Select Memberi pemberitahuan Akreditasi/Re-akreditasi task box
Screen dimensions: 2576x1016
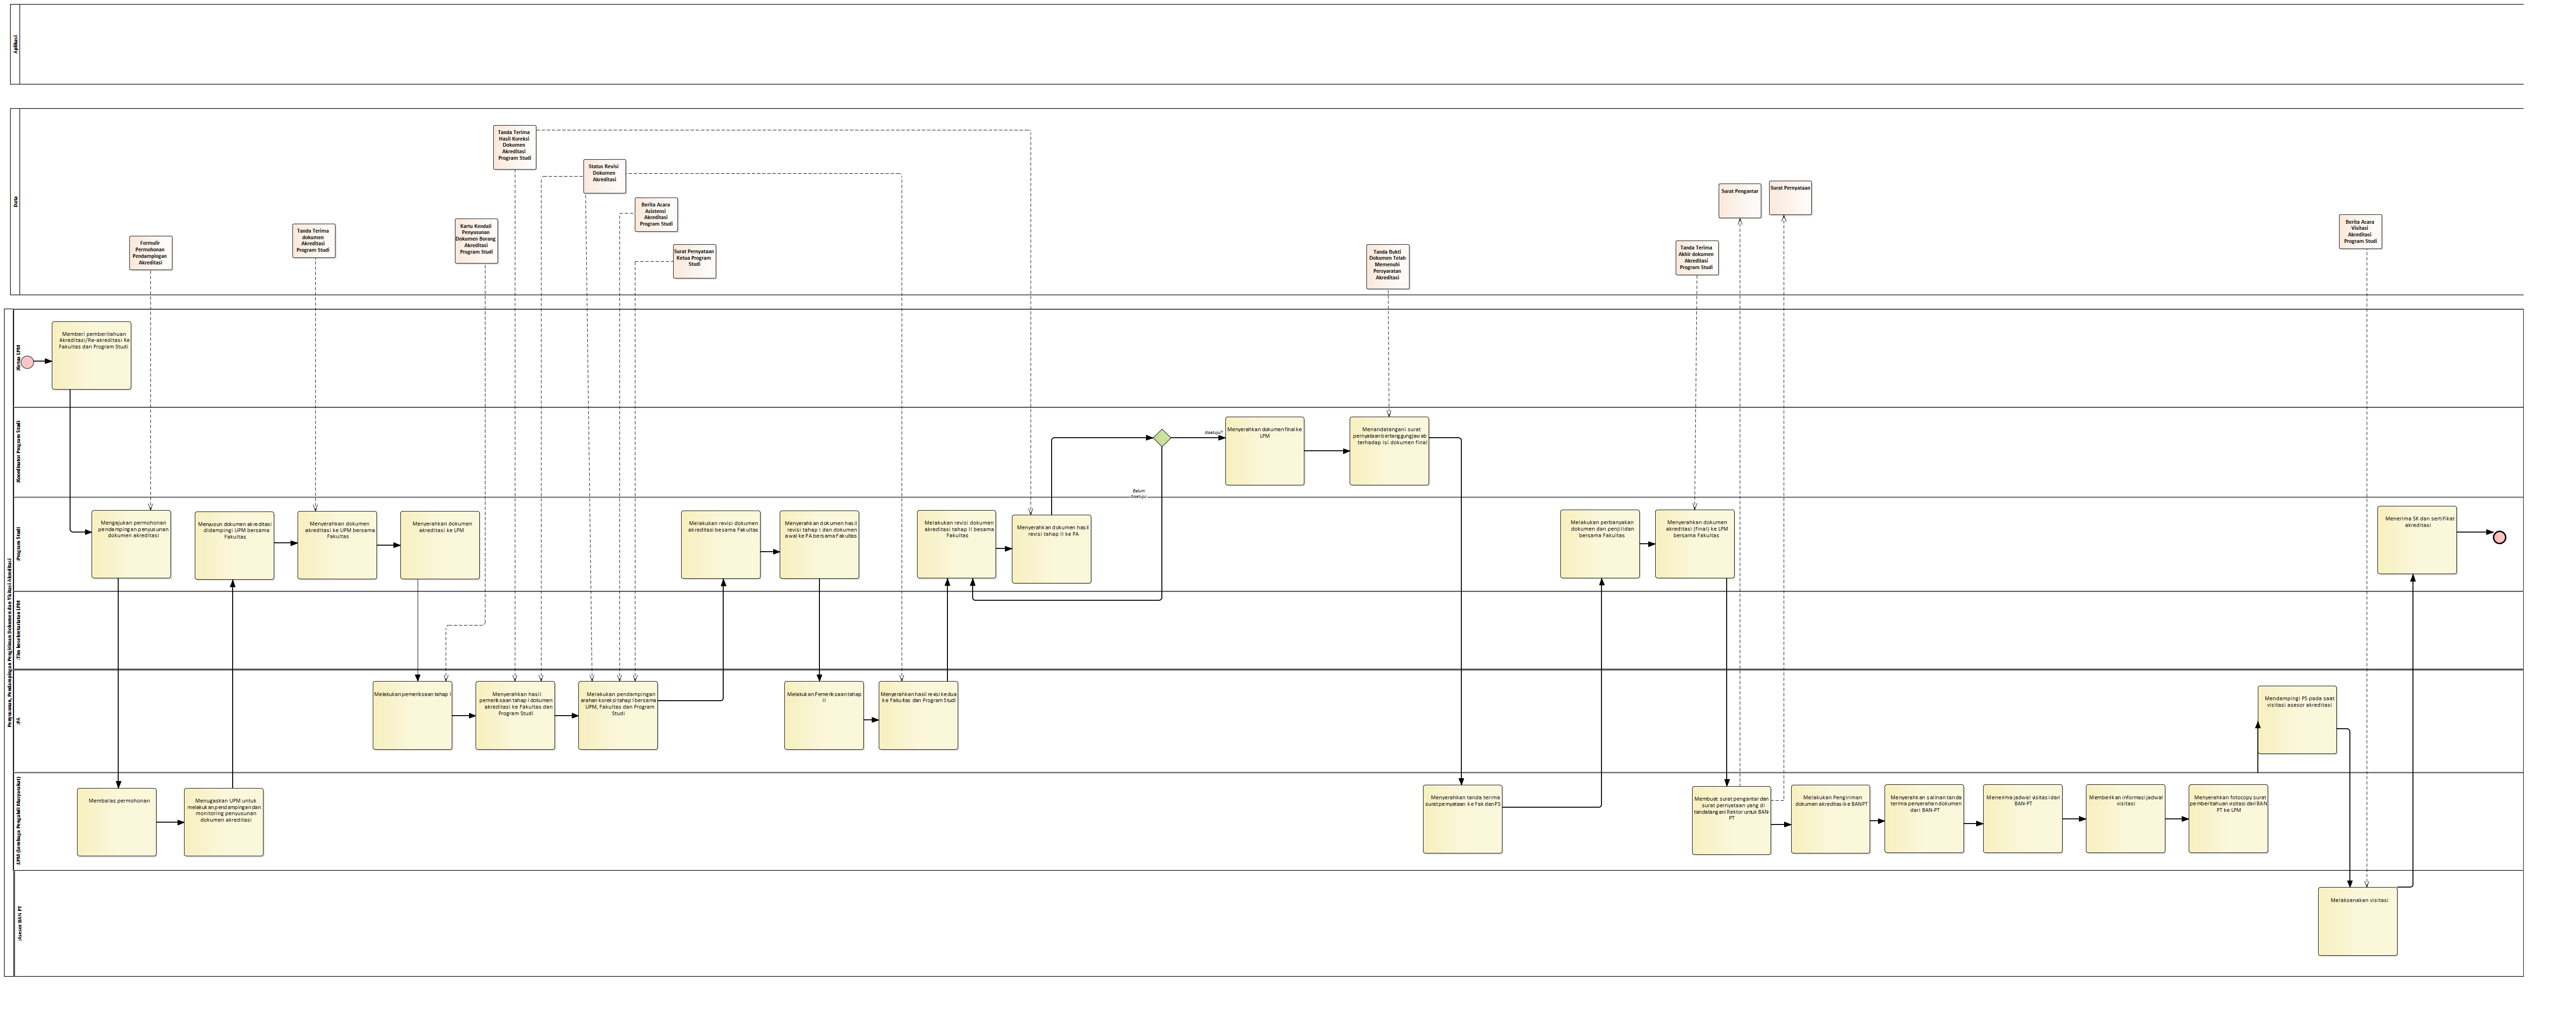click(x=92, y=355)
